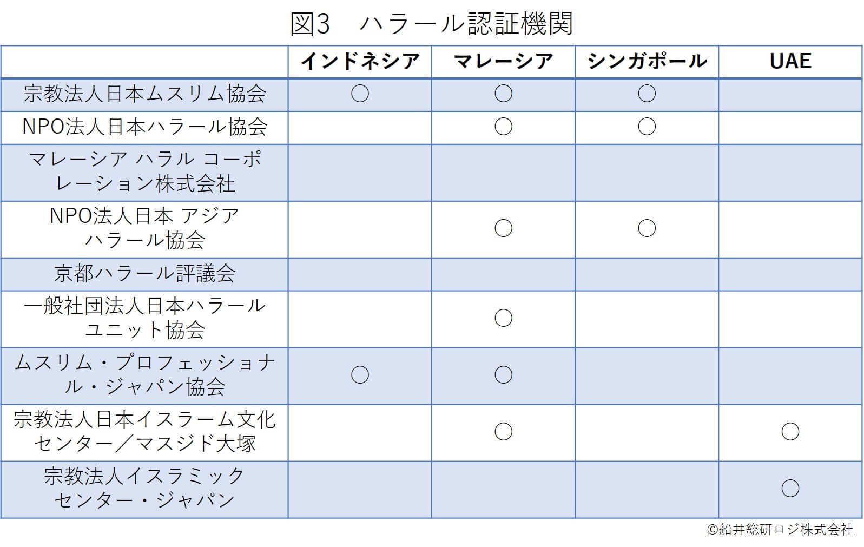
Task: Click the インドネシア circle for 日本ムスリム協会
Action: point(360,94)
